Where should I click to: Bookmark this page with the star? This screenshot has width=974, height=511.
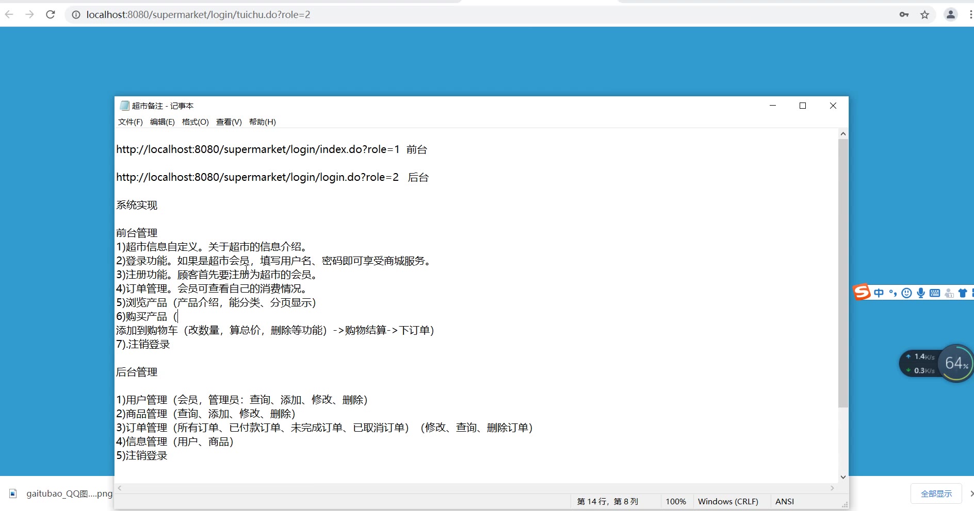[924, 14]
